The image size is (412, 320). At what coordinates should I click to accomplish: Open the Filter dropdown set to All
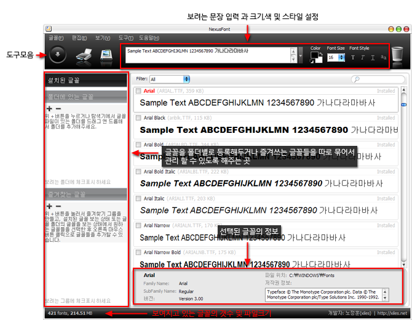tap(170, 79)
